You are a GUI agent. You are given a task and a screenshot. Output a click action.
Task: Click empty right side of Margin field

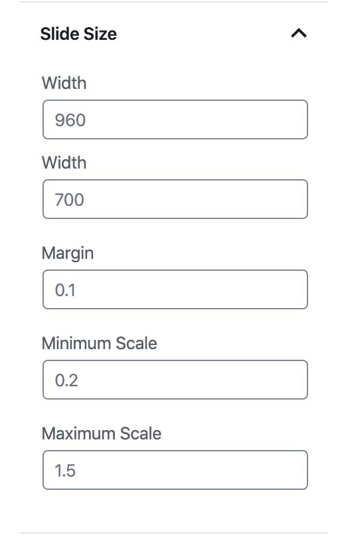click(x=239, y=289)
